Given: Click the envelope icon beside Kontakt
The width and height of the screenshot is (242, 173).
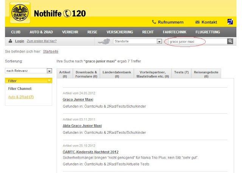Looking at the screenshot, I should click(x=197, y=22).
